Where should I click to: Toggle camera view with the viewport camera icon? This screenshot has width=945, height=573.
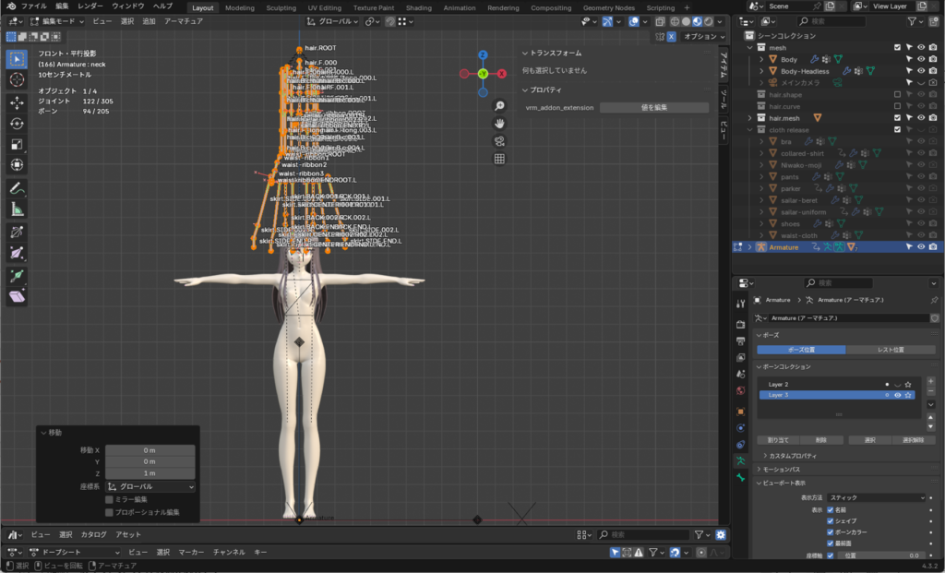point(499,141)
